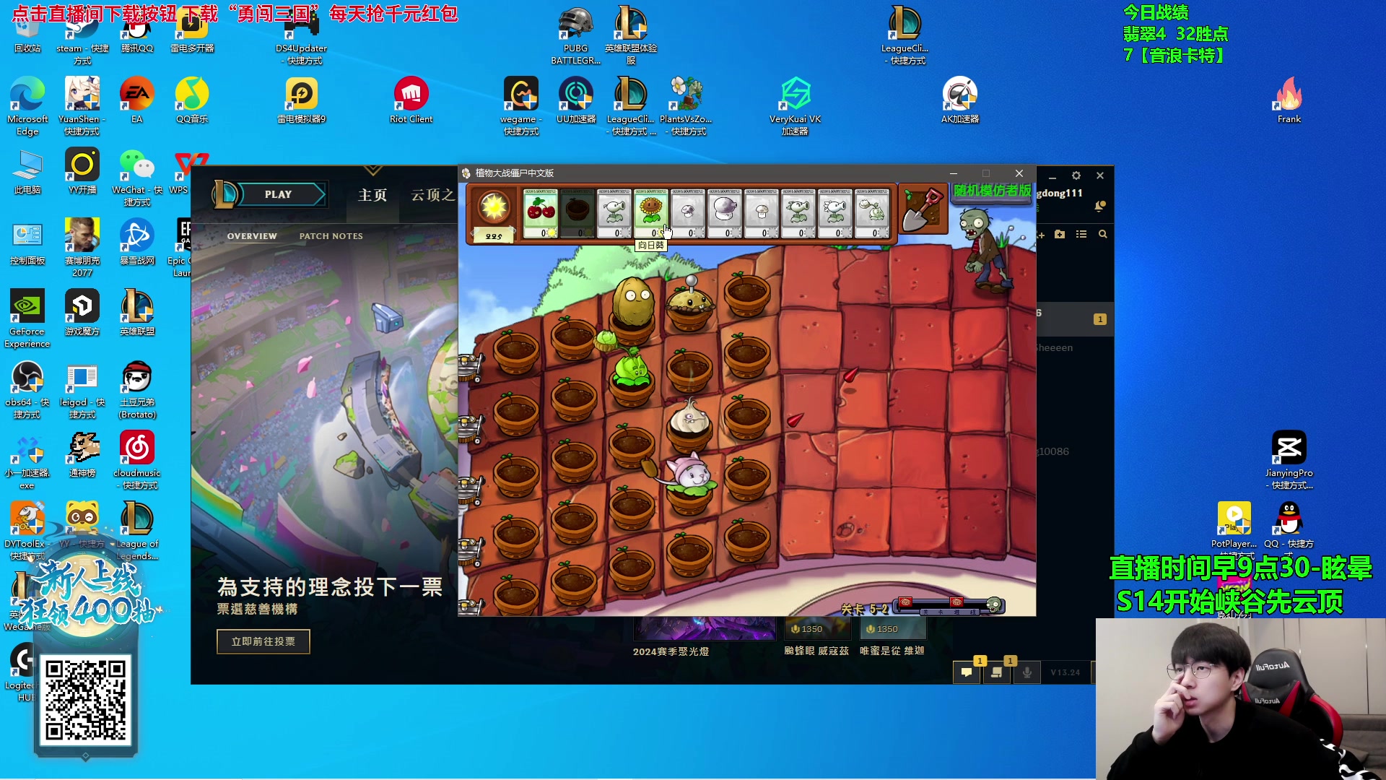The width and height of the screenshot is (1386, 780).
Task: Switch to the 主页 tab in League client
Action: (x=372, y=195)
